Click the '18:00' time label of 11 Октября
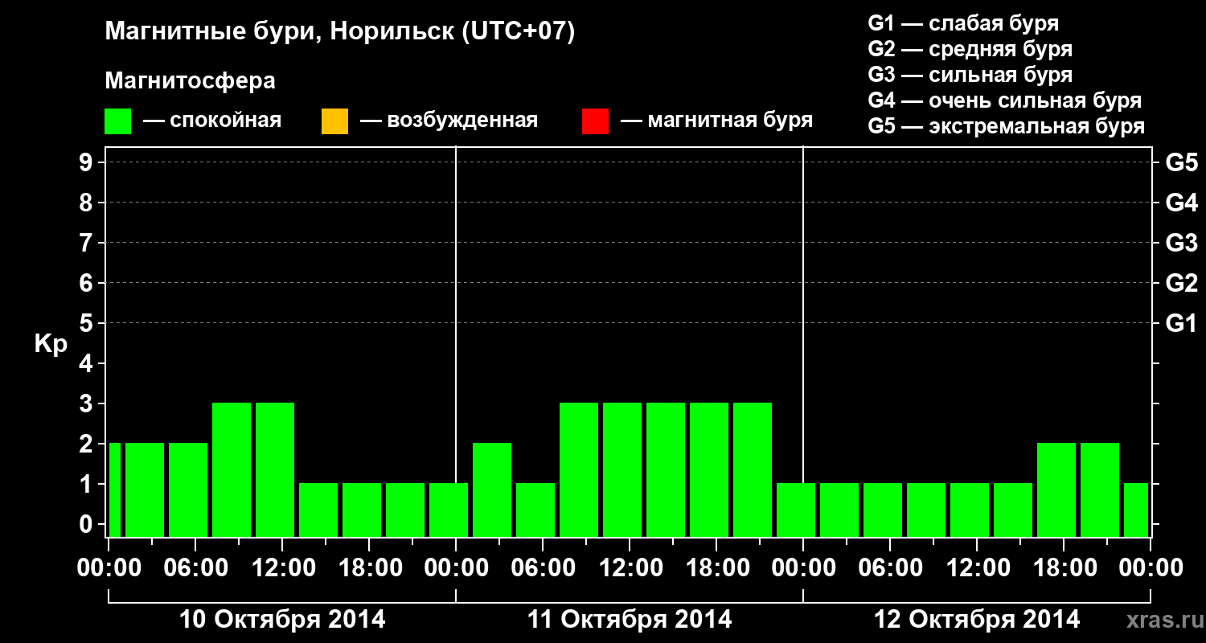Screen dimensions: 1206x643 pyautogui.click(x=716, y=567)
